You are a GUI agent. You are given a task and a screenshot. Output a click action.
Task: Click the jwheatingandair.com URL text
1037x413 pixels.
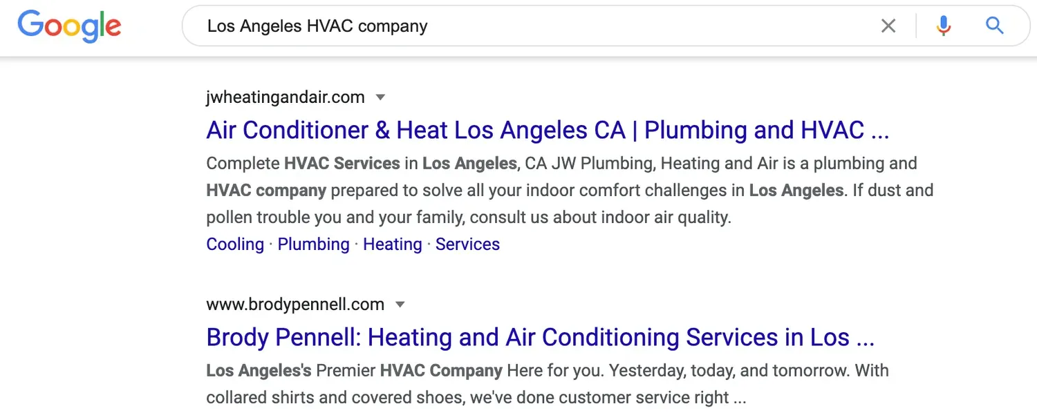tap(285, 97)
